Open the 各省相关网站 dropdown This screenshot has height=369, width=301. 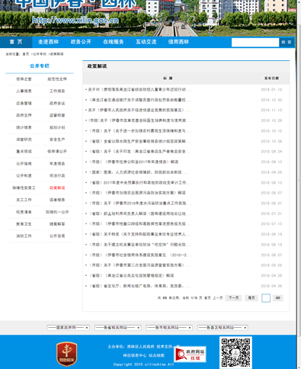118,328
